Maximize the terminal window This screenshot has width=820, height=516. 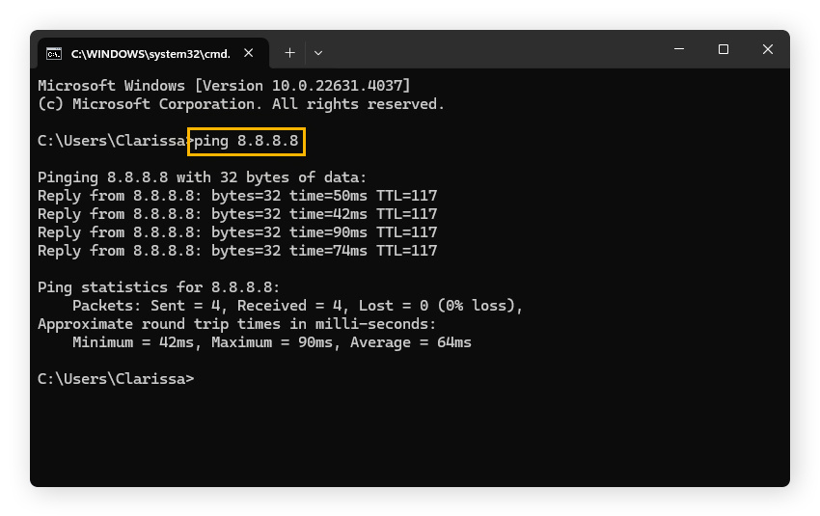[x=724, y=50]
